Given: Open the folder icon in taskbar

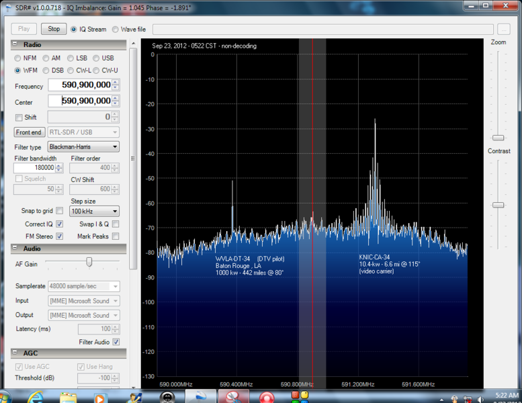Looking at the screenshot, I should [69, 398].
